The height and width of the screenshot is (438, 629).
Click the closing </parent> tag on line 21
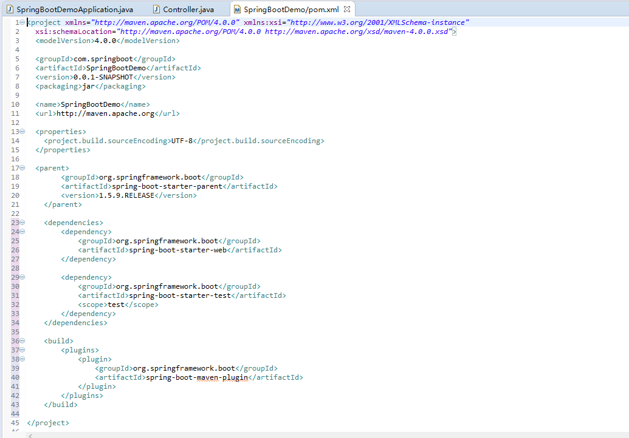pyautogui.click(x=63, y=204)
